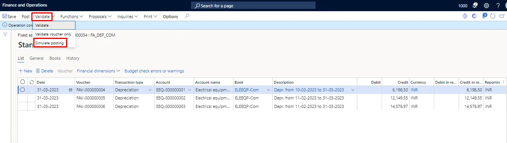Open Account dropdown for EEQ-000000001
The width and height of the screenshot is (507, 143).
(x=189, y=90)
